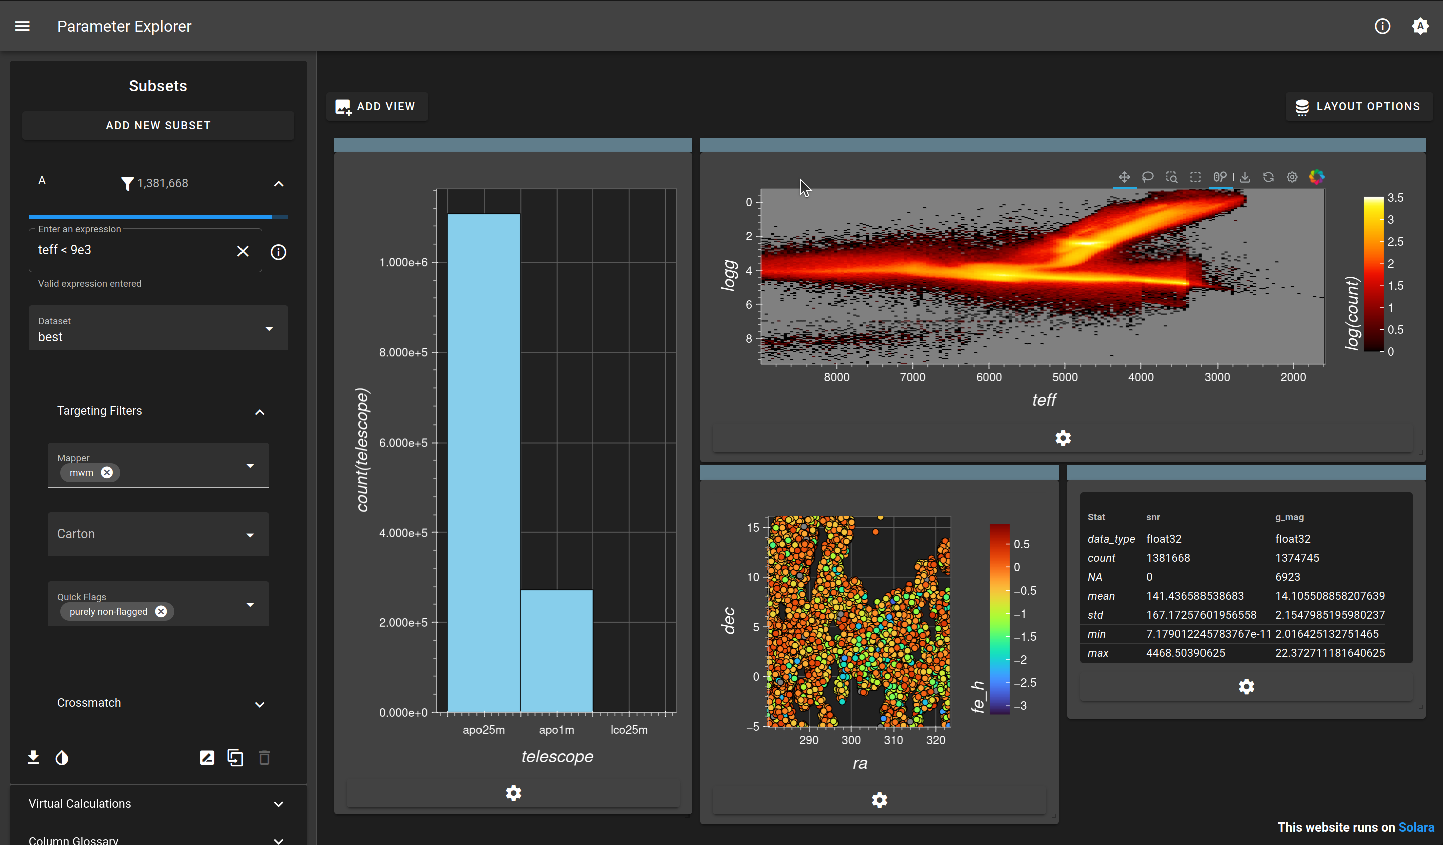Image resolution: width=1443 pixels, height=845 pixels.
Task: Click the rename subset pencil icon
Action: point(207,758)
